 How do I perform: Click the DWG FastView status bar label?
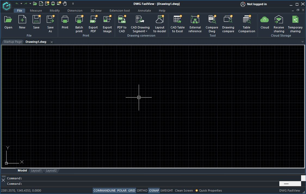point(290,190)
